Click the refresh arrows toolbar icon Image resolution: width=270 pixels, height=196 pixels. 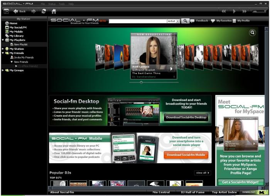44,11
